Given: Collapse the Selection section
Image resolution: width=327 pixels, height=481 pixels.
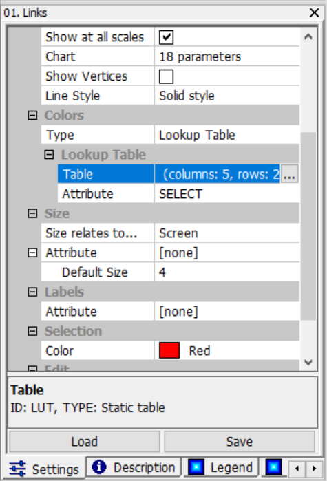Looking at the screenshot, I should point(32,331).
